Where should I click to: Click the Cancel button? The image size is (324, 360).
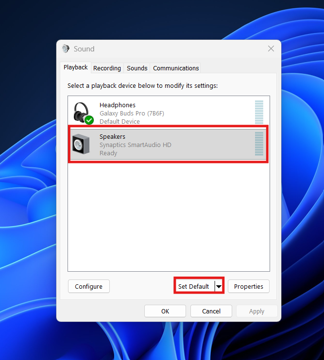click(211, 311)
